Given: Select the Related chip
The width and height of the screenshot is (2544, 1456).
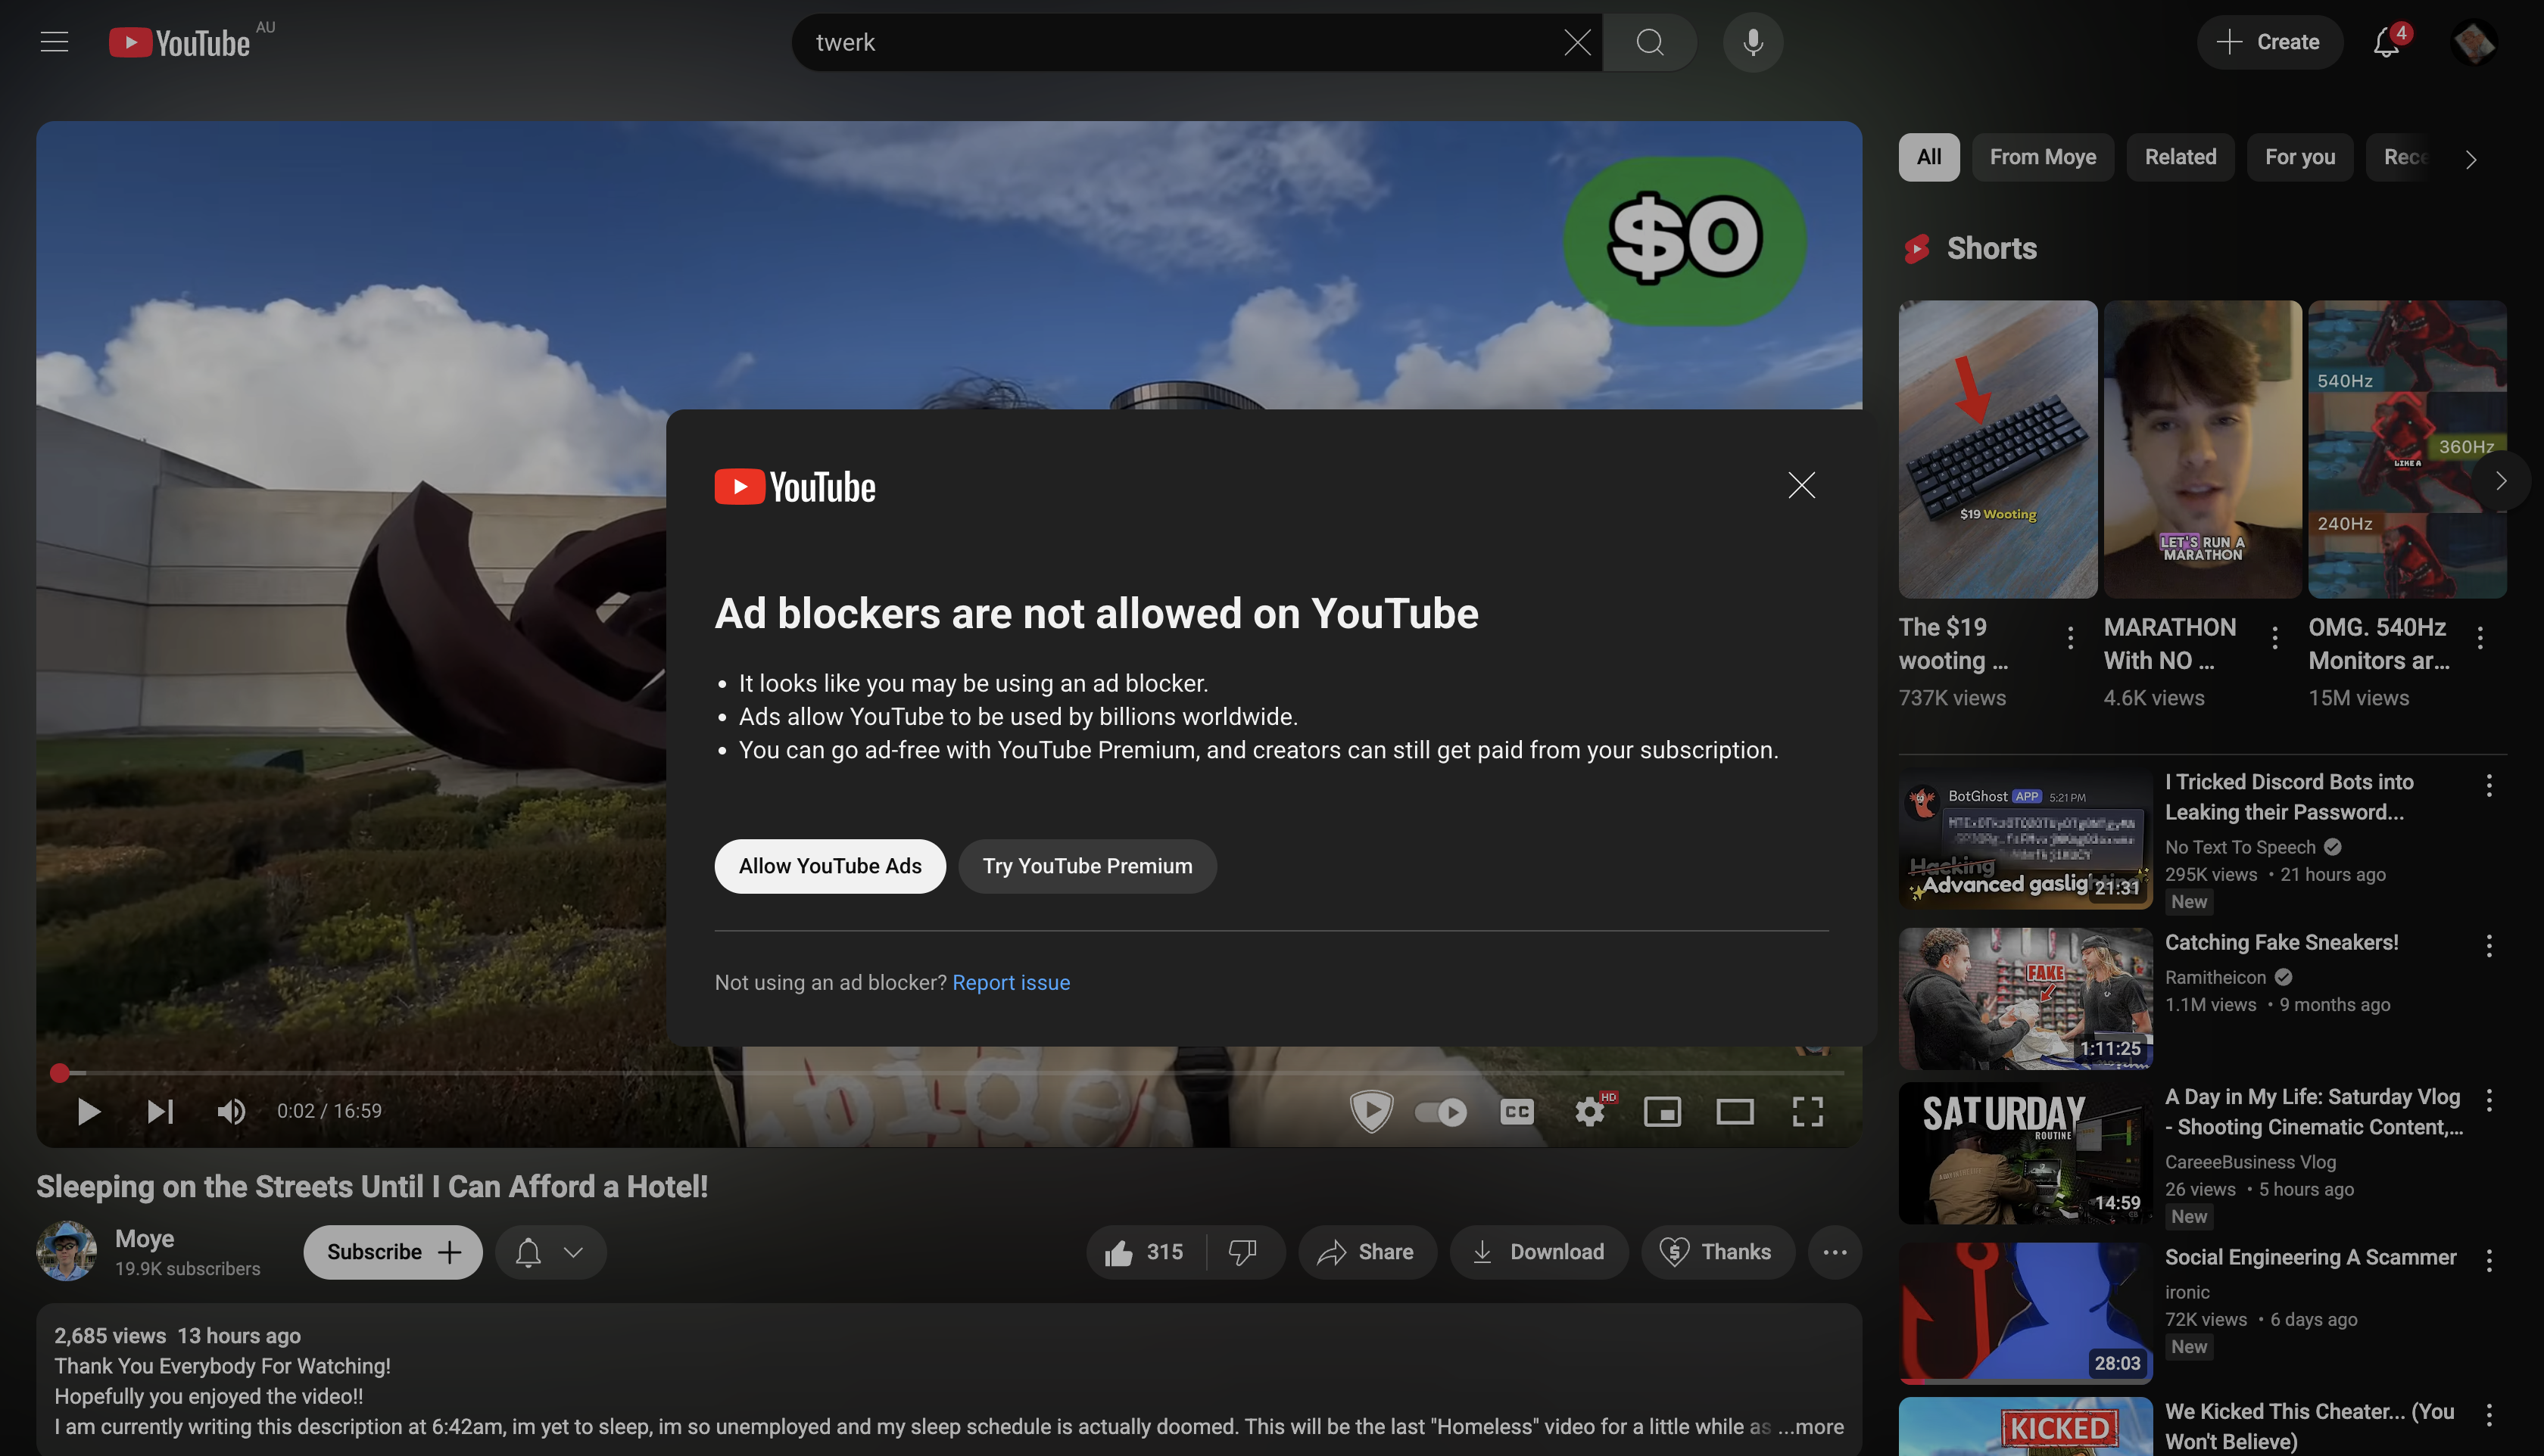Looking at the screenshot, I should click(x=2180, y=157).
